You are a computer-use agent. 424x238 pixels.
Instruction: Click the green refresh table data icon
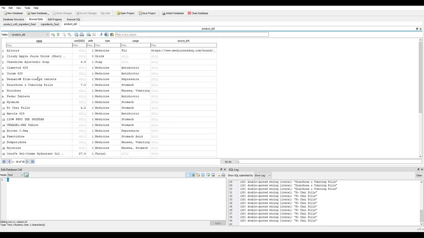pyautogui.click(x=58, y=34)
